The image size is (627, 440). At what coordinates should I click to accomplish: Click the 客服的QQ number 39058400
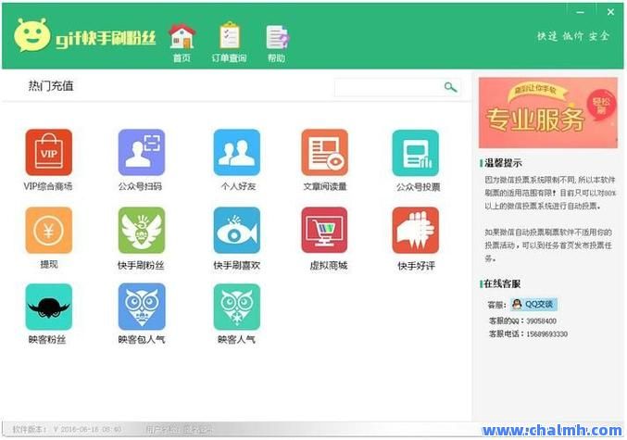(541, 321)
